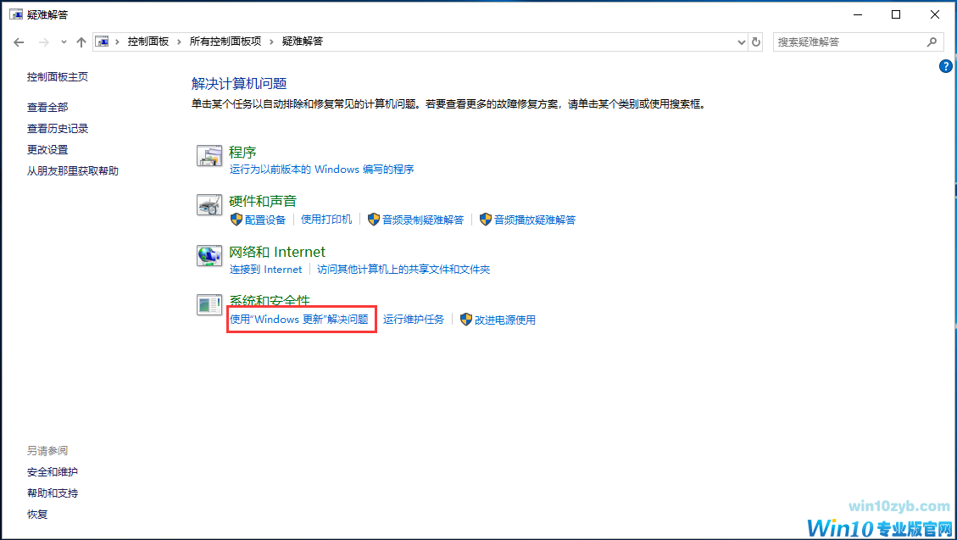Open the address bar history dropdown arrow
957x540 pixels.
[x=741, y=41]
